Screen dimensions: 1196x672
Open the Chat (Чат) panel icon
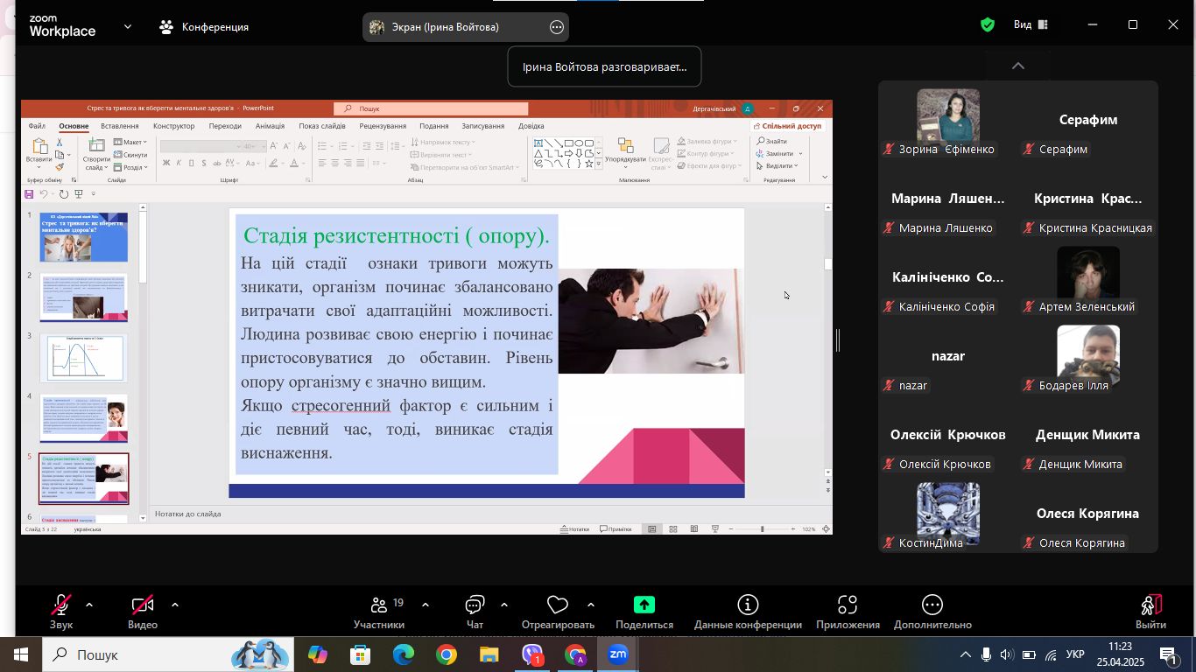click(475, 605)
